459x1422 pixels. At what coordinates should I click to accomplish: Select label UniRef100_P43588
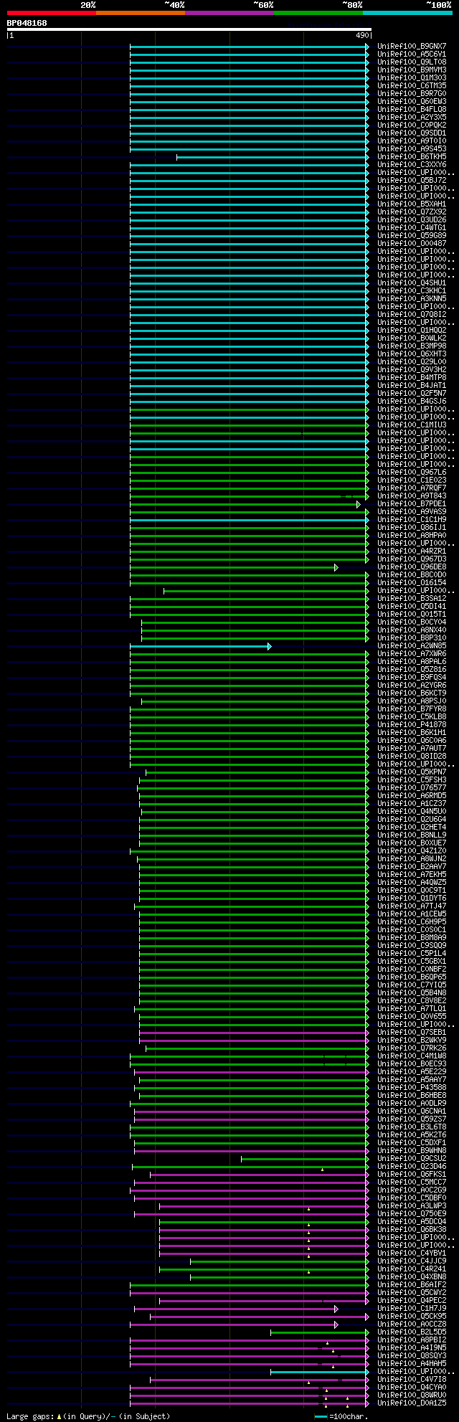pyautogui.click(x=412, y=1088)
